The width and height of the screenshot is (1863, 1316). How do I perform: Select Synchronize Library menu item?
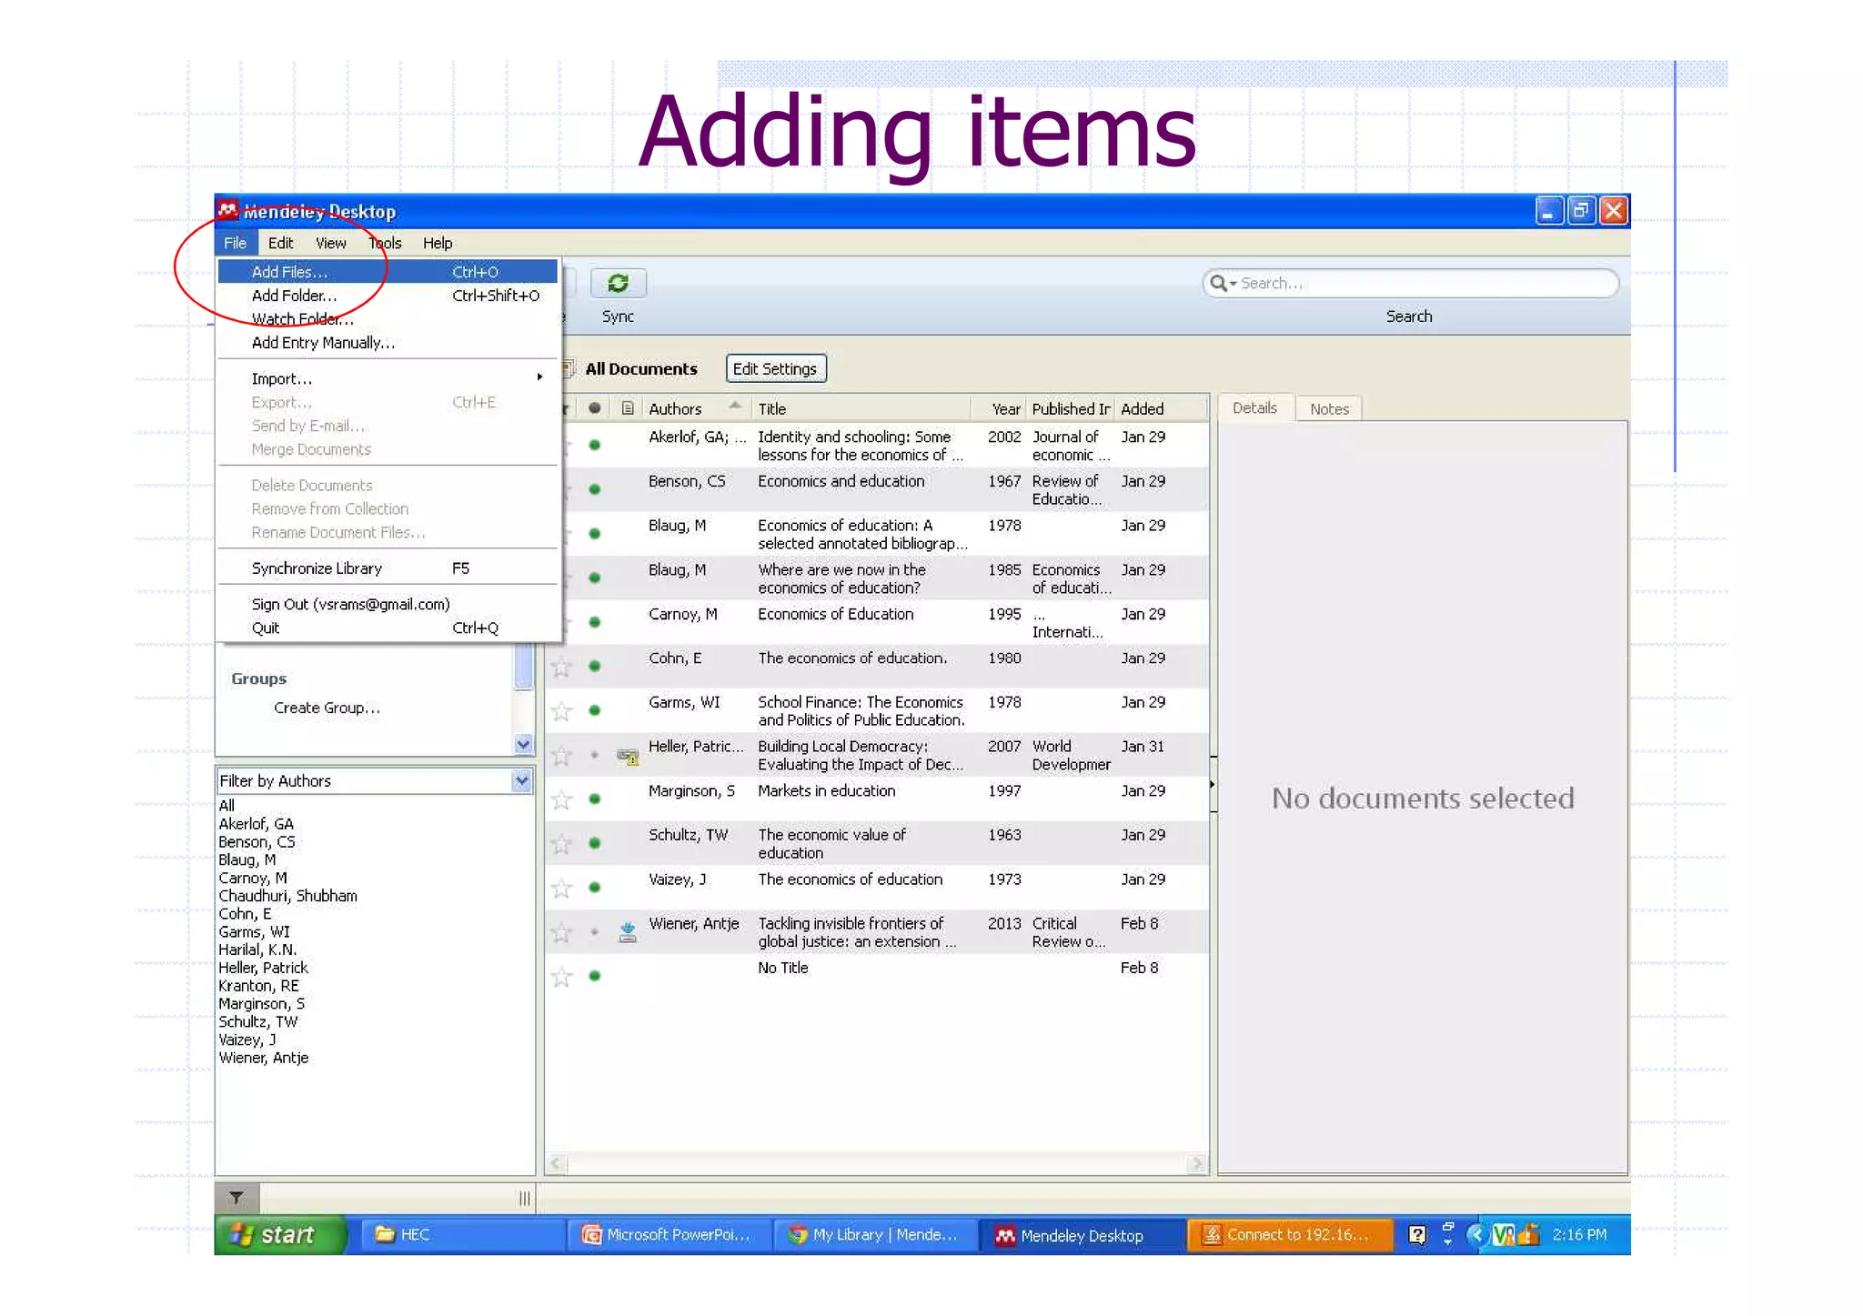point(388,568)
